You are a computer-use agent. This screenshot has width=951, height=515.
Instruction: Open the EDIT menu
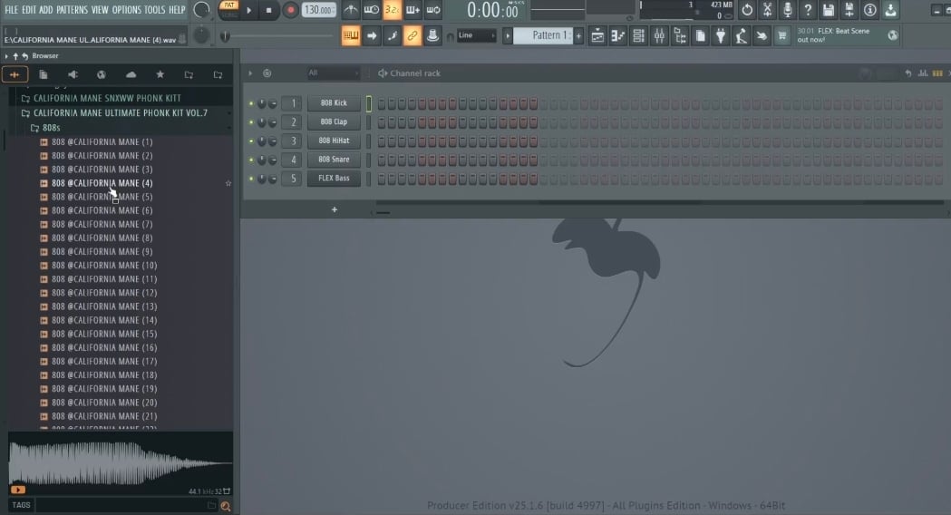coord(29,10)
